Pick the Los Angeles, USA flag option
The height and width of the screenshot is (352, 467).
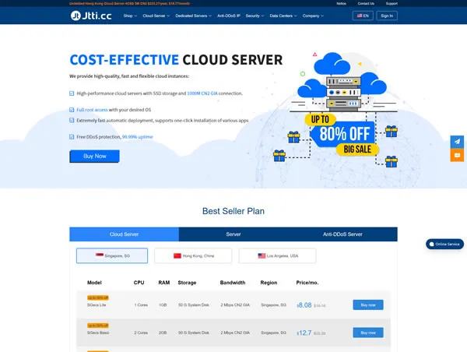coord(277,255)
